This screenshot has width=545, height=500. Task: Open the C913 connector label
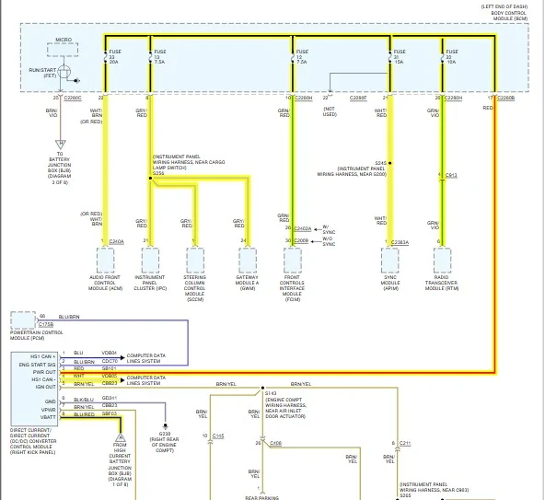click(x=451, y=175)
